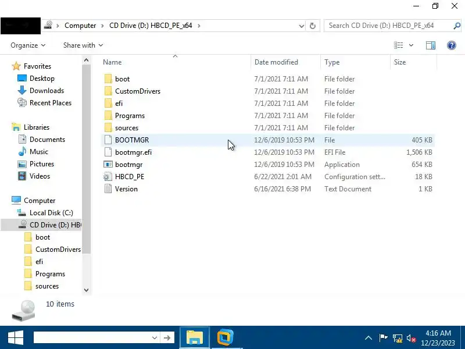Screen dimensions: 465x349
Task: Open Recent Places in the navigation pane
Action: click(x=51, y=103)
